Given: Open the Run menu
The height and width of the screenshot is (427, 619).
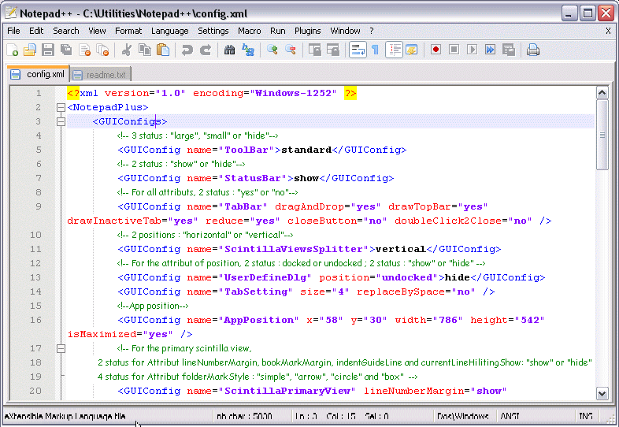Looking at the screenshot, I should [x=277, y=31].
